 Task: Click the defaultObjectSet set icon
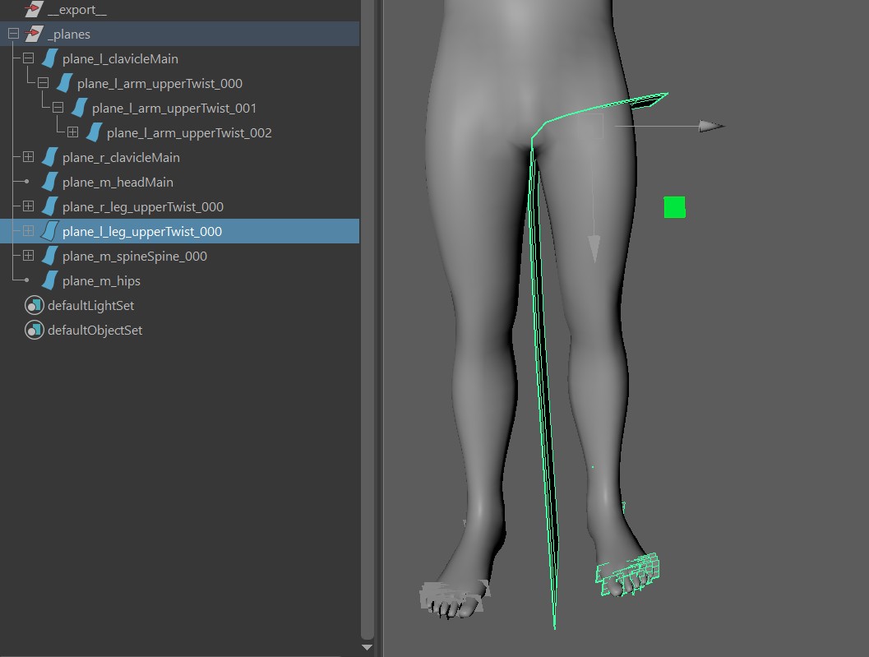point(34,330)
